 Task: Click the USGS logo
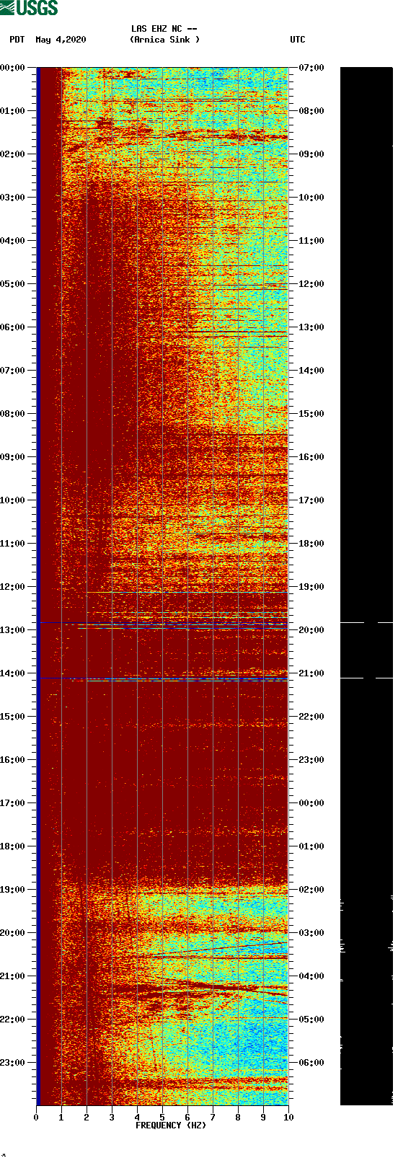click(x=29, y=8)
